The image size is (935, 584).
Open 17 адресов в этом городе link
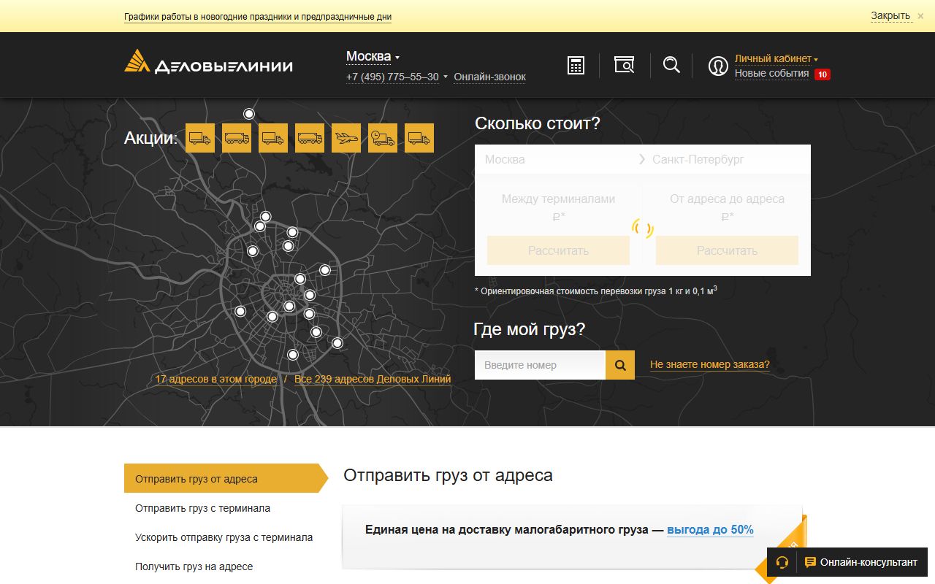tap(215, 380)
